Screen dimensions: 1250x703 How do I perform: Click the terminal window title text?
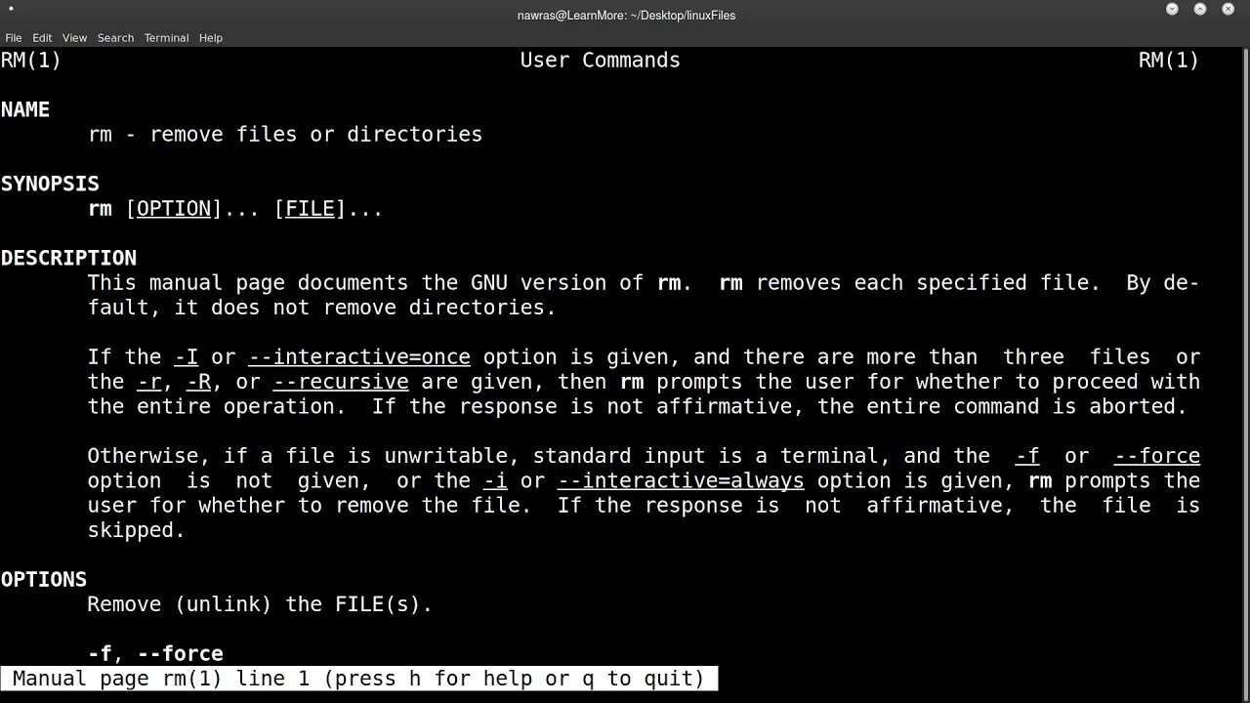pyautogui.click(x=626, y=15)
